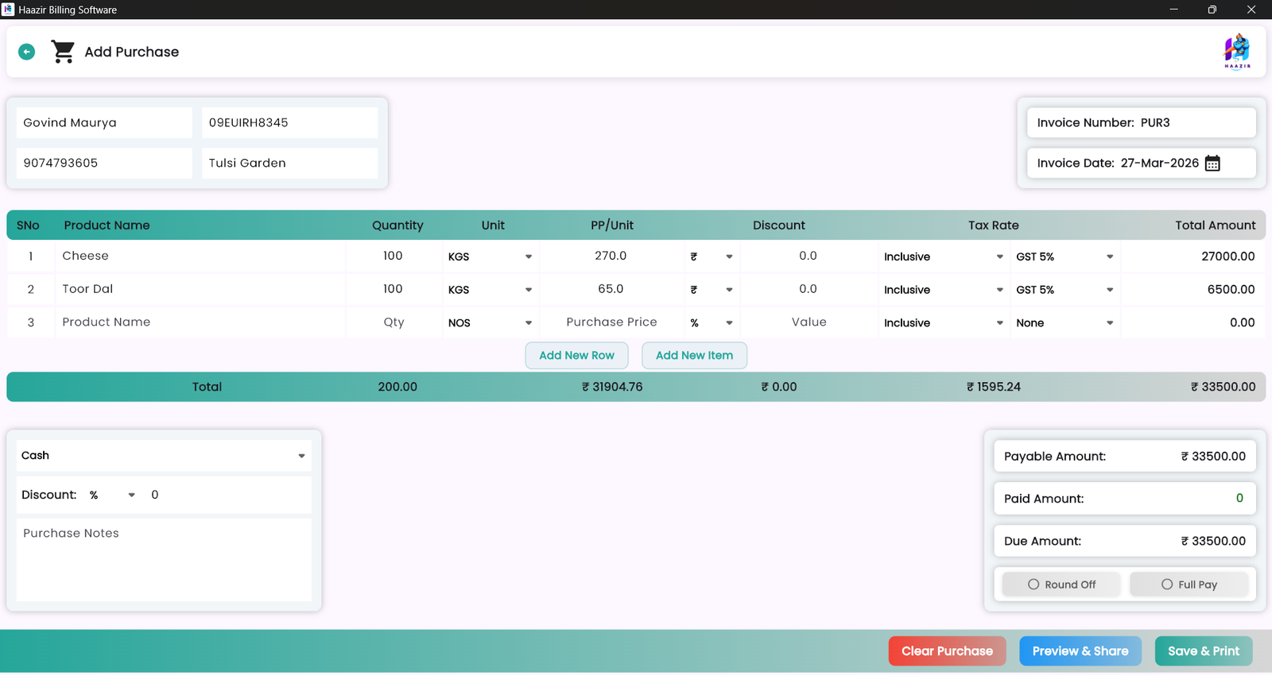Open row 3 discount type percent dropdown
1272x675 pixels.
(x=712, y=322)
